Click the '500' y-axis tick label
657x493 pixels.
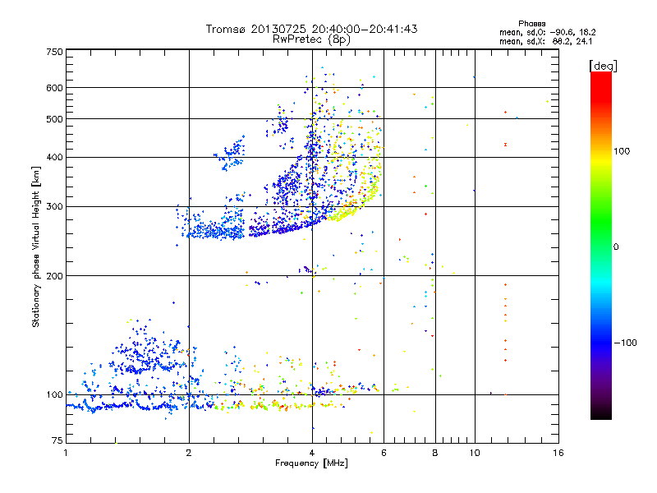(54, 119)
